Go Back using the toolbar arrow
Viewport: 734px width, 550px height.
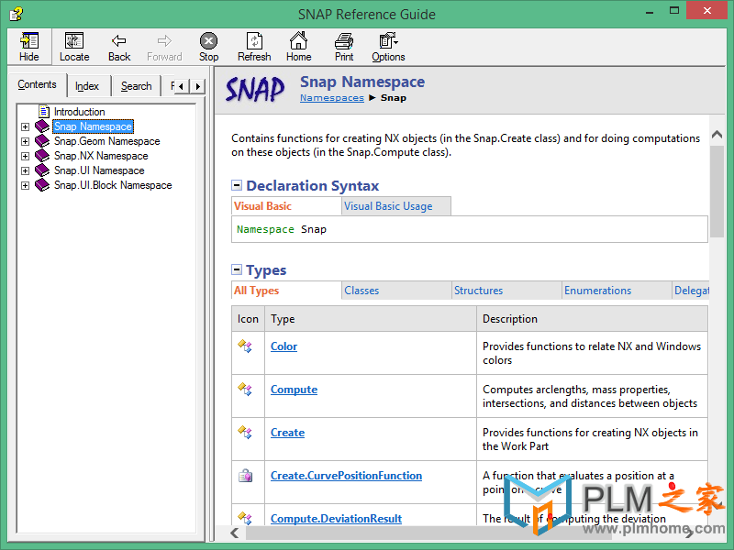tap(119, 41)
